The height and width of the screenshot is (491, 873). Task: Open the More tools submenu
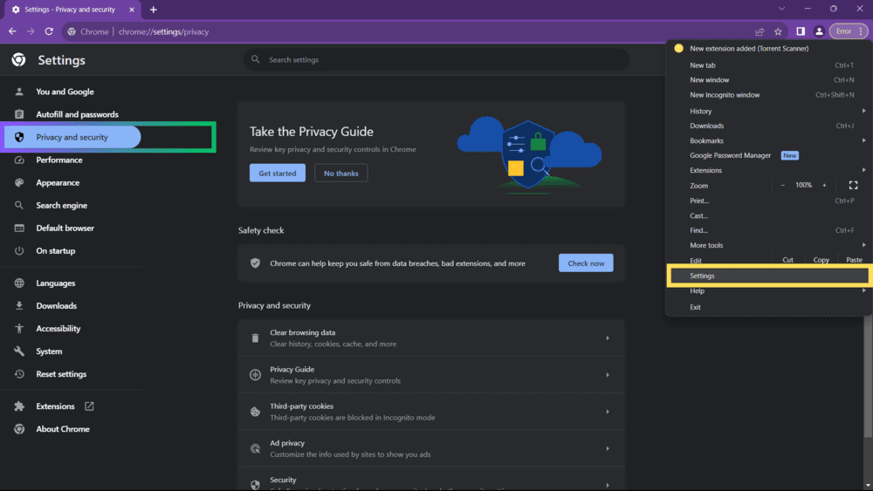[x=768, y=245]
